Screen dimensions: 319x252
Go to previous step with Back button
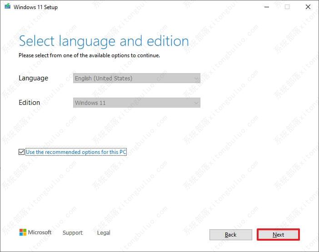tap(230, 235)
